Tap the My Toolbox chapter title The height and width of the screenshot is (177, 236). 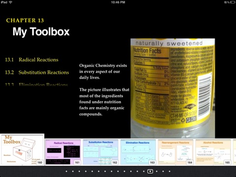tap(41, 31)
